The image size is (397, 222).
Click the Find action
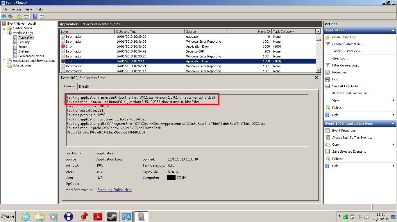tap(337, 79)
